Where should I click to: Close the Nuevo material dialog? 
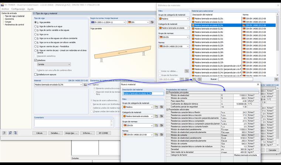tap(258, 84)
